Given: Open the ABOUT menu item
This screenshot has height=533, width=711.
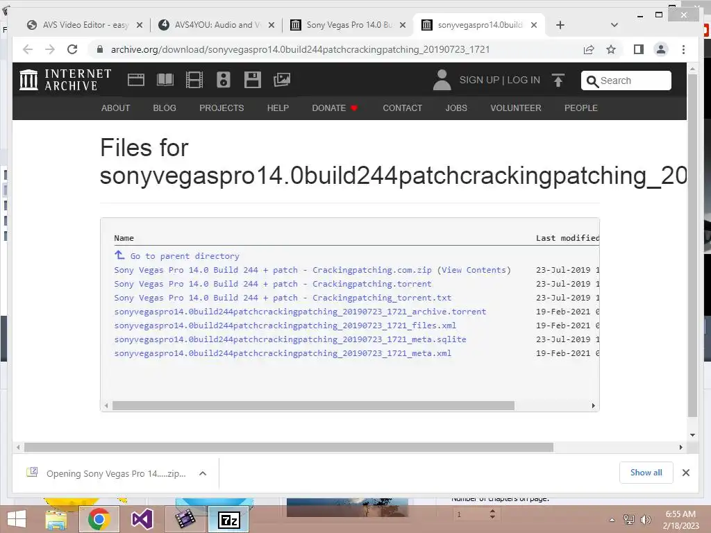Looking at the screenshot, I should pos(116,108).
